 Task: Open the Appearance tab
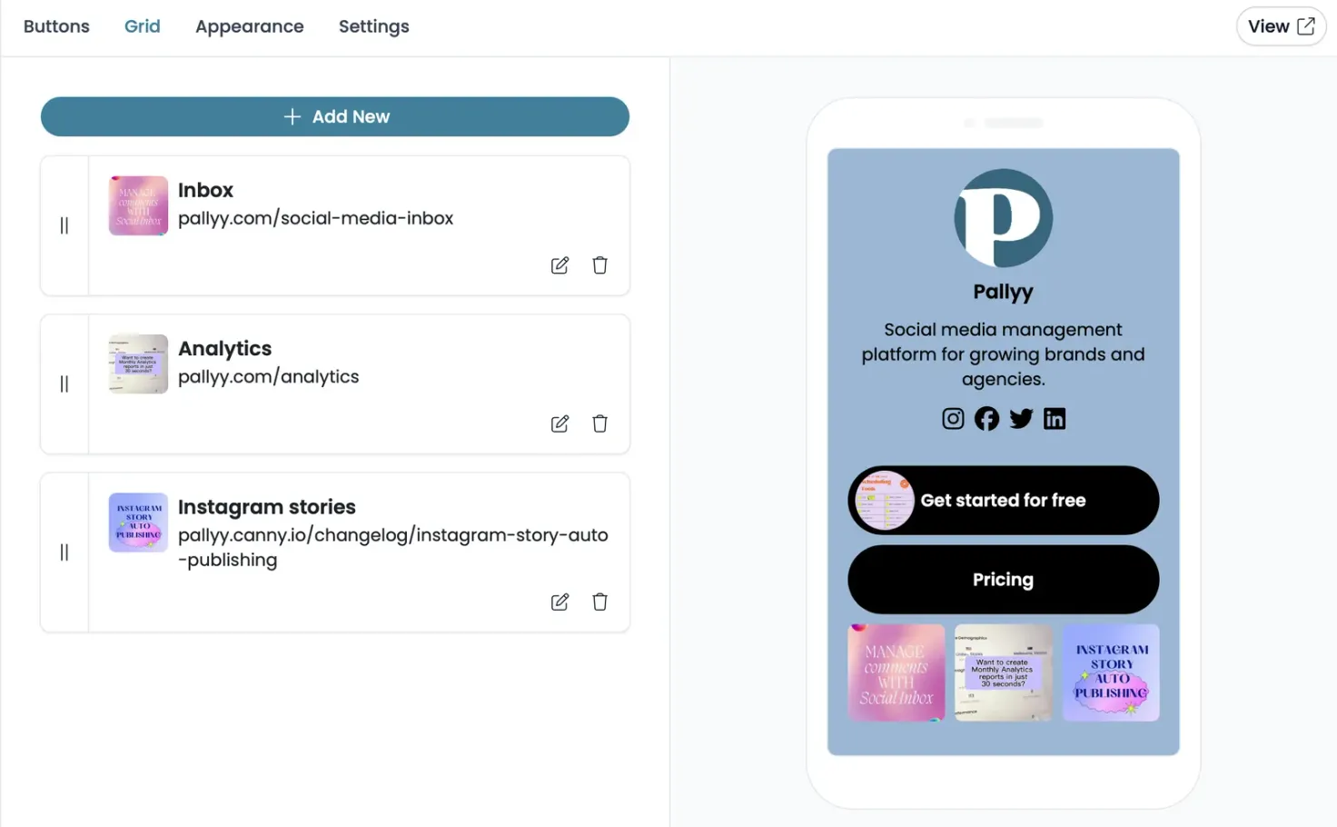pos(250,26)
